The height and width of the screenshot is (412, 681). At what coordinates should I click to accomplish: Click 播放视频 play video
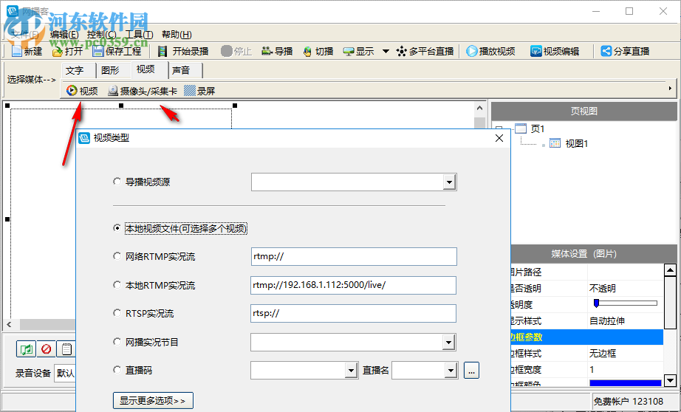pos(490,51)
